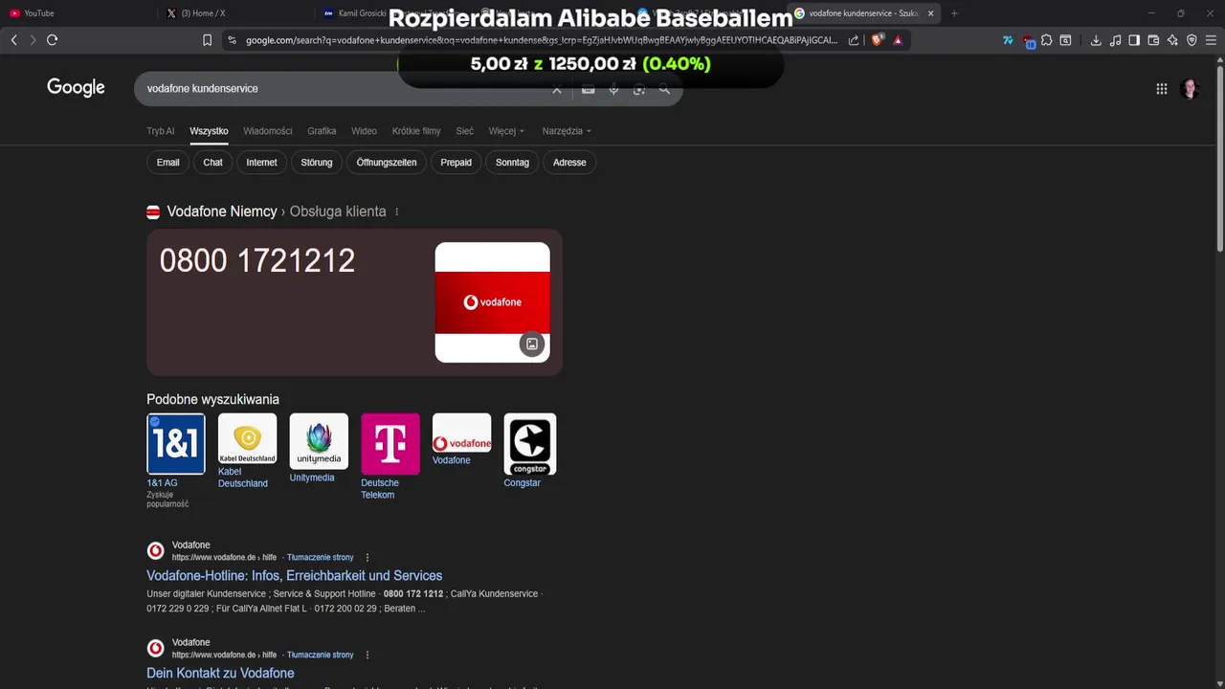Open Deutsche Telekom related search thumbnail
The image size is (1225, 689).
coord(390,444)
